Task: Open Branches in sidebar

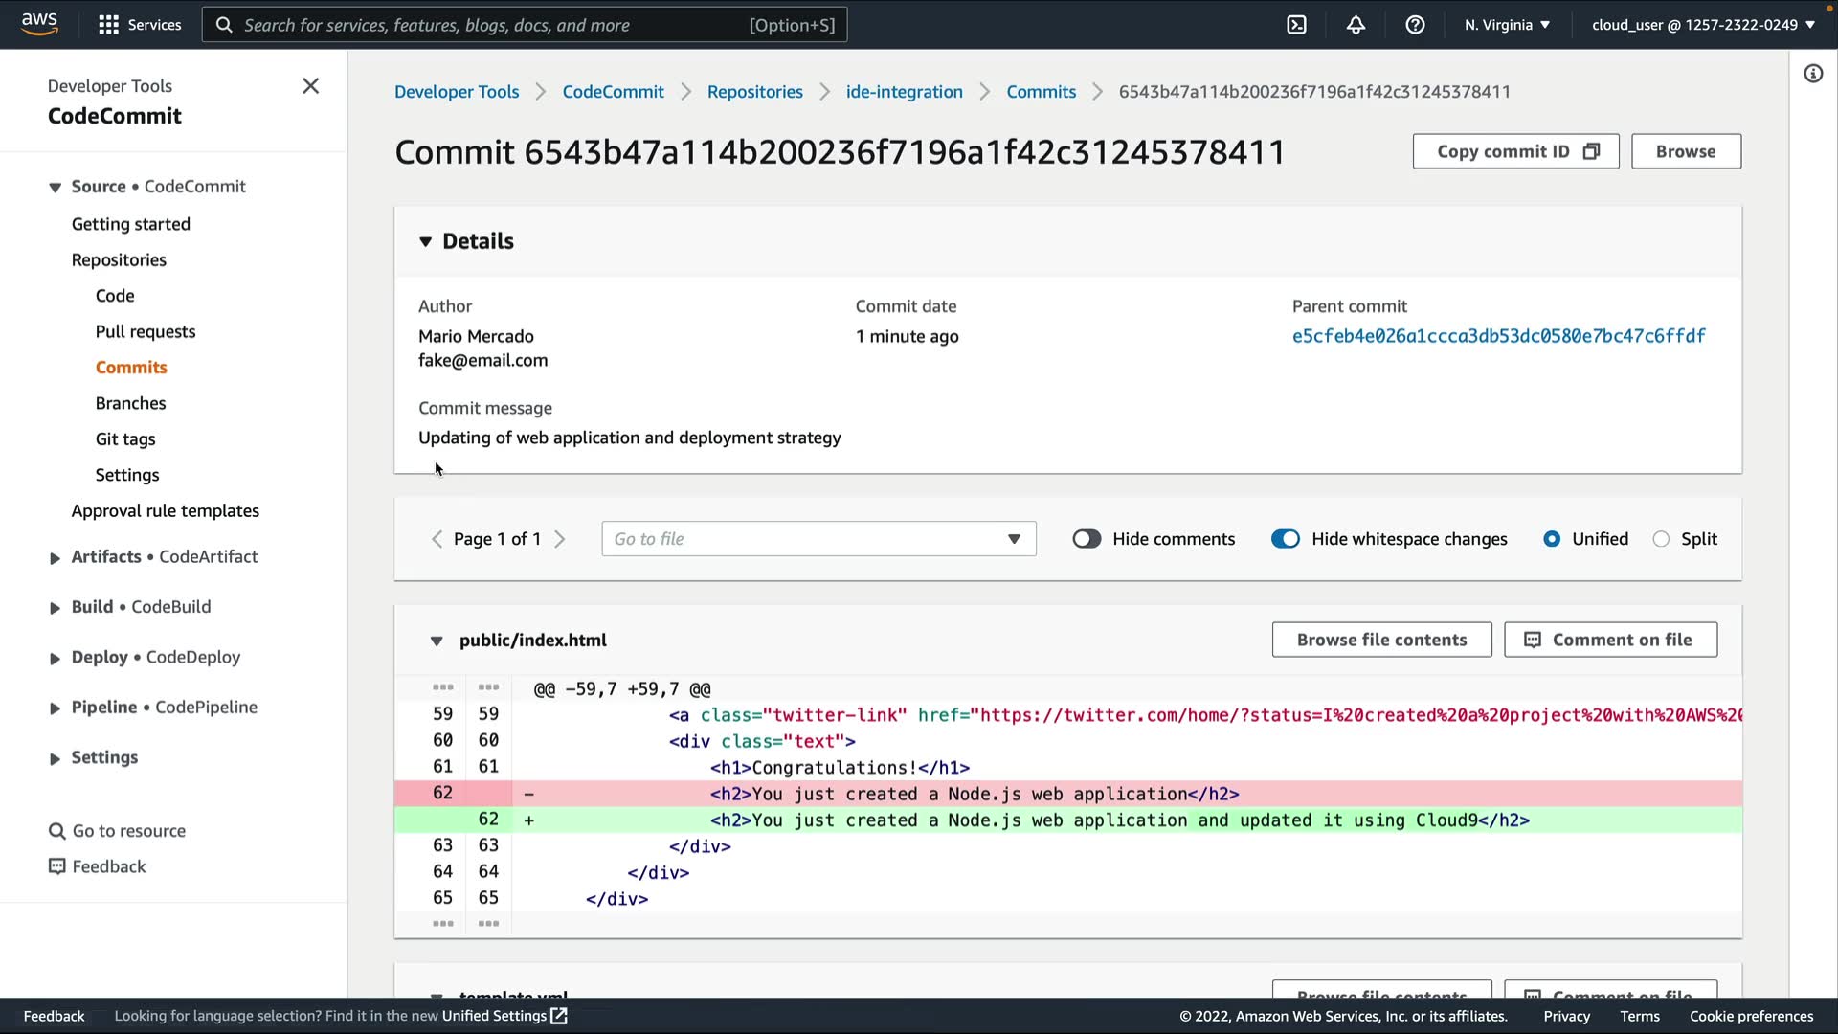Action: [130, 403]
